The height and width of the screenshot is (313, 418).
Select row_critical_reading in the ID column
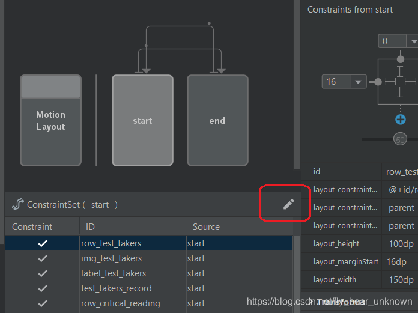pyautogui.click(x=121, y=303)
